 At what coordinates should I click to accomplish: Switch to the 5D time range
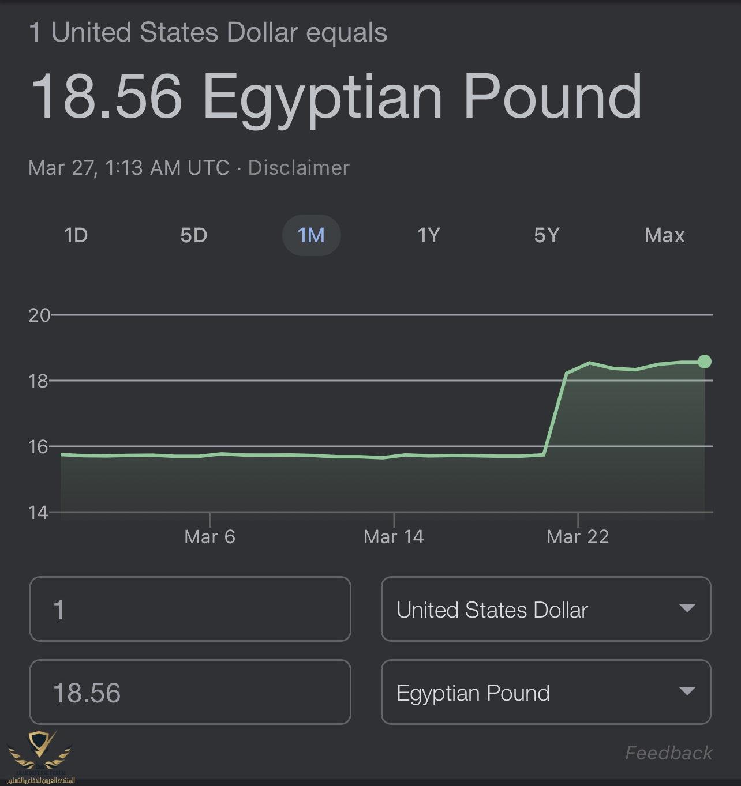click(x=193, y=235)
